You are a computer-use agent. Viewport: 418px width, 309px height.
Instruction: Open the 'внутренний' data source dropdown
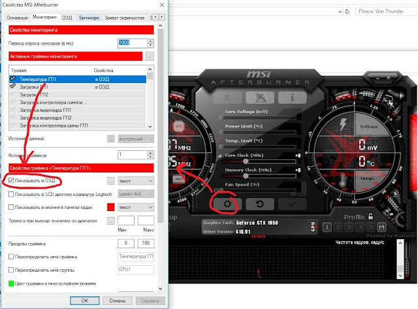(136, 138)
